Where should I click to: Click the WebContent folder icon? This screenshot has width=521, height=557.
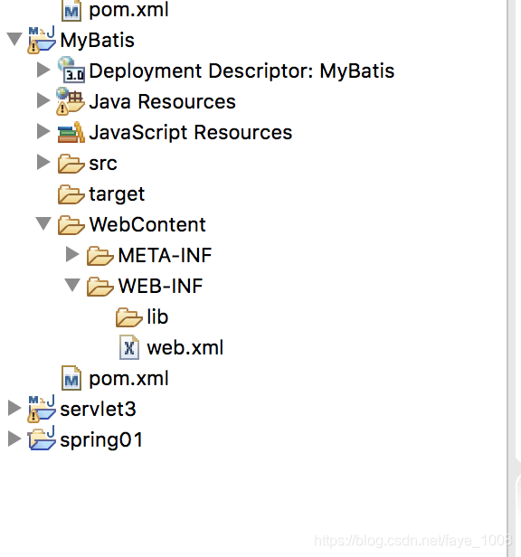click(71, 225)
